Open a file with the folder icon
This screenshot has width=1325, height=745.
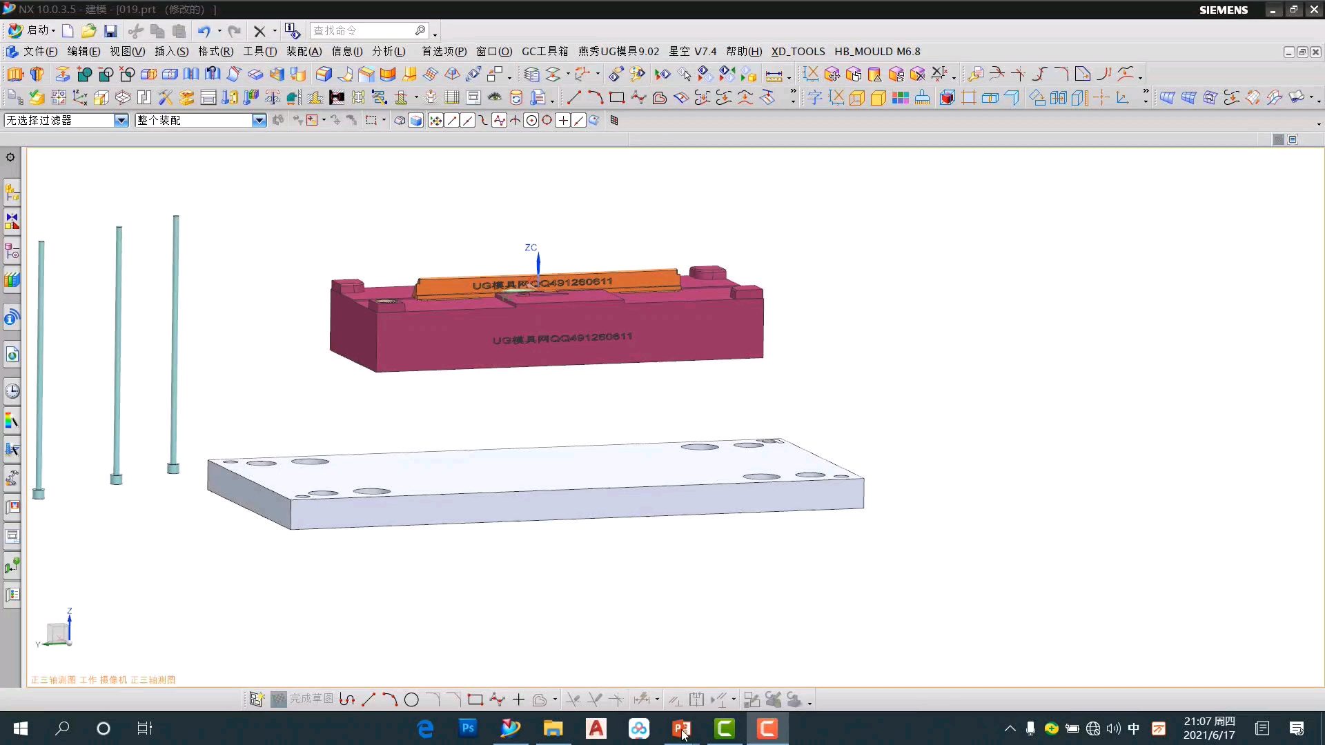click(88, 31)
